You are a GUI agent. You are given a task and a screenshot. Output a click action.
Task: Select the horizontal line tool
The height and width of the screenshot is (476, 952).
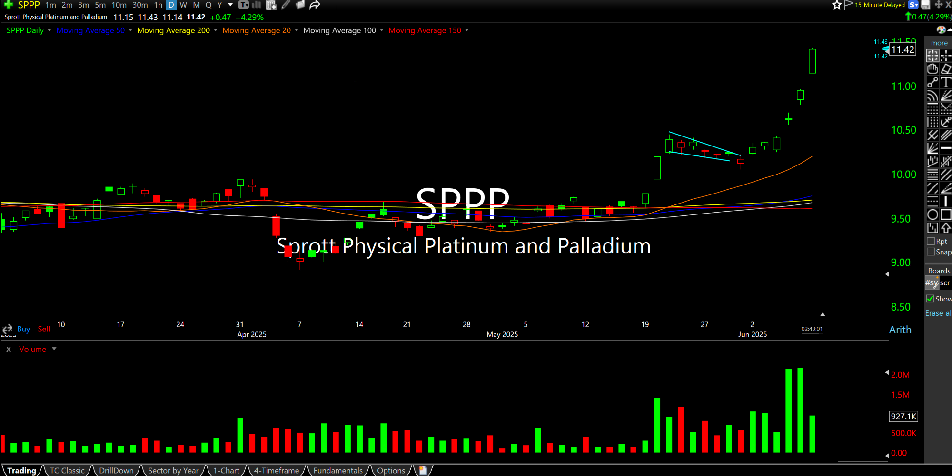click(946, 148)
